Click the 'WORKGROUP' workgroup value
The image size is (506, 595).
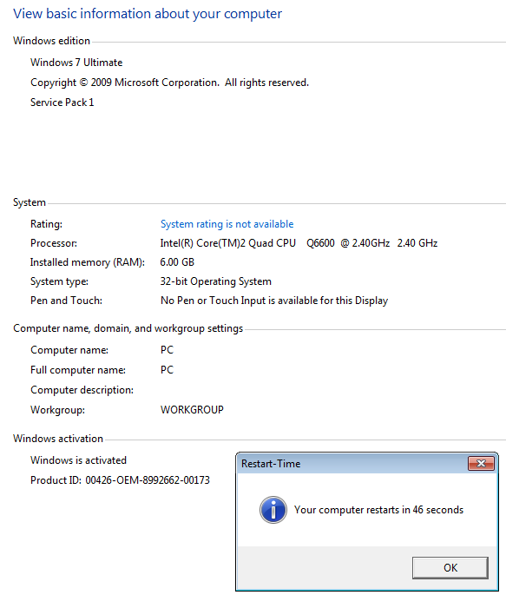pyautogui.click(x=192, y=410)
